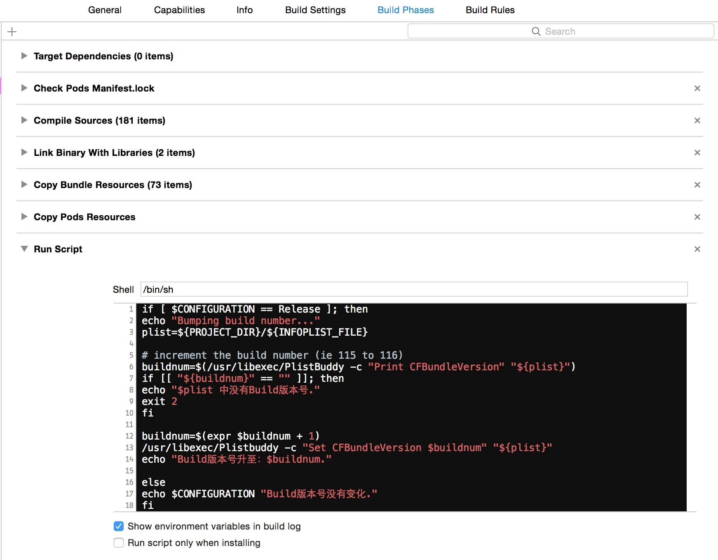Viewport: 718px width, 560px height.
Task: Delete the Copy Bundle Resources phase
Action: point(697,185)
